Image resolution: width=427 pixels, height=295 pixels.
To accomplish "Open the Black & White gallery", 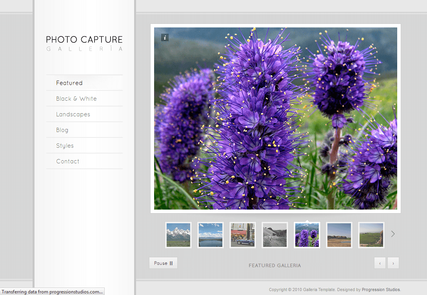I will [x=76, y=99].
